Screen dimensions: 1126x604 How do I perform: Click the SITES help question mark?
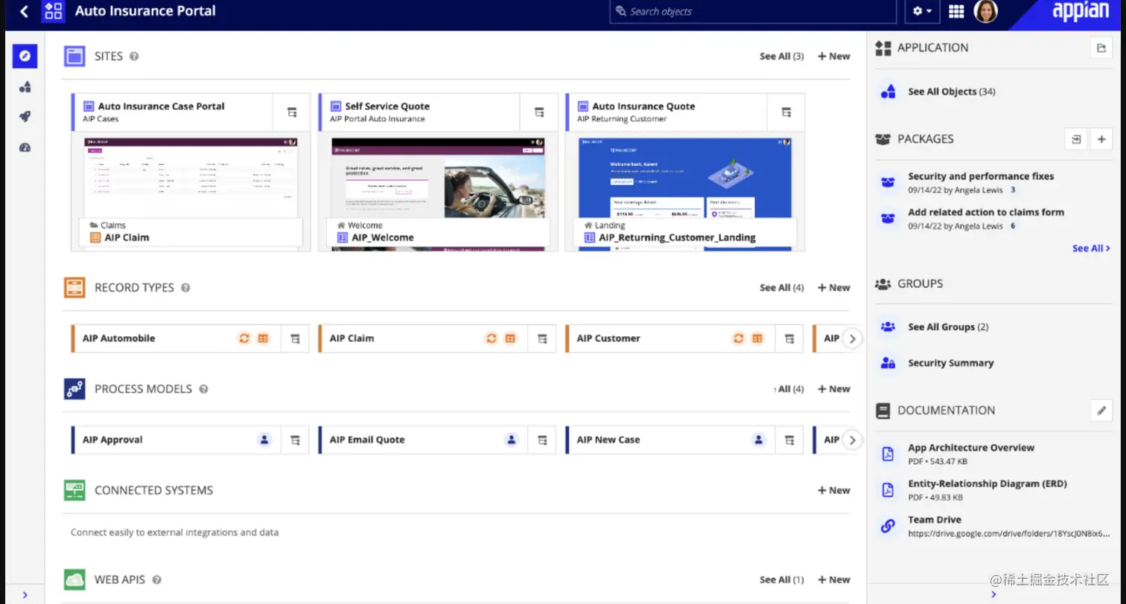pos(134,57)
